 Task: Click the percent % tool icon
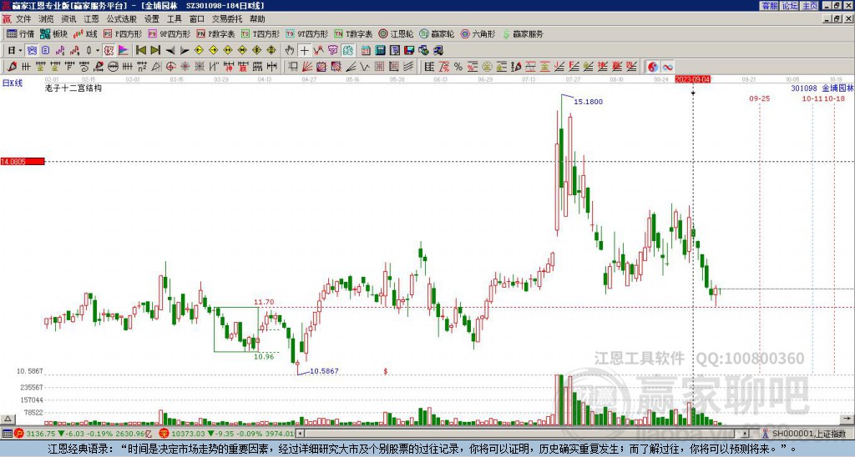[458, 67]
